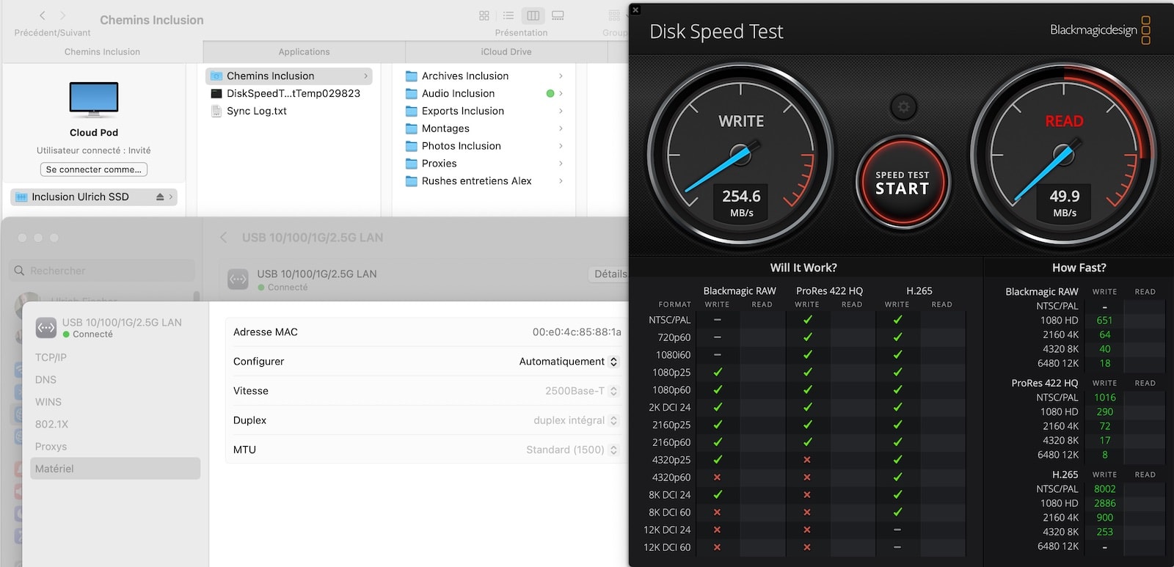Switch Finder to gallery view

click(558, 15)
